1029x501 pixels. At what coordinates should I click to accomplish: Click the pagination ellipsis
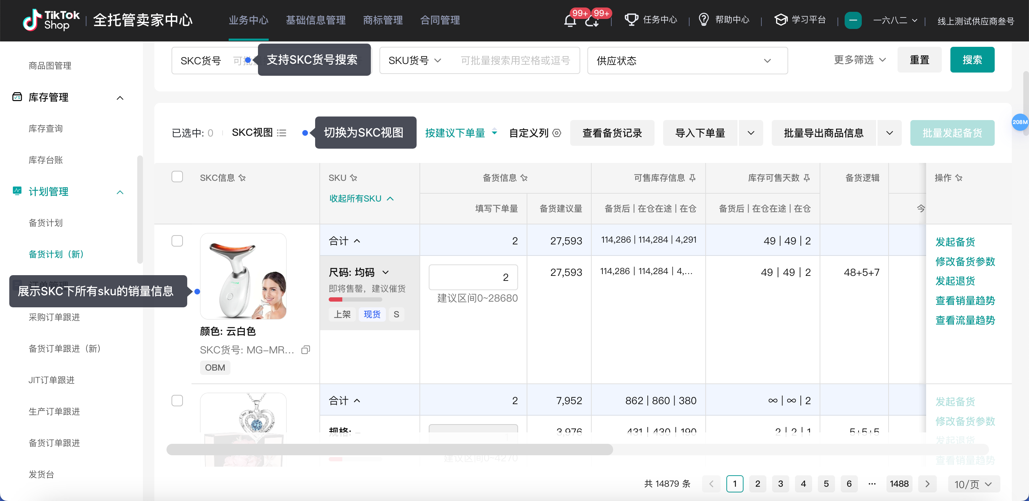coord(872,484)
